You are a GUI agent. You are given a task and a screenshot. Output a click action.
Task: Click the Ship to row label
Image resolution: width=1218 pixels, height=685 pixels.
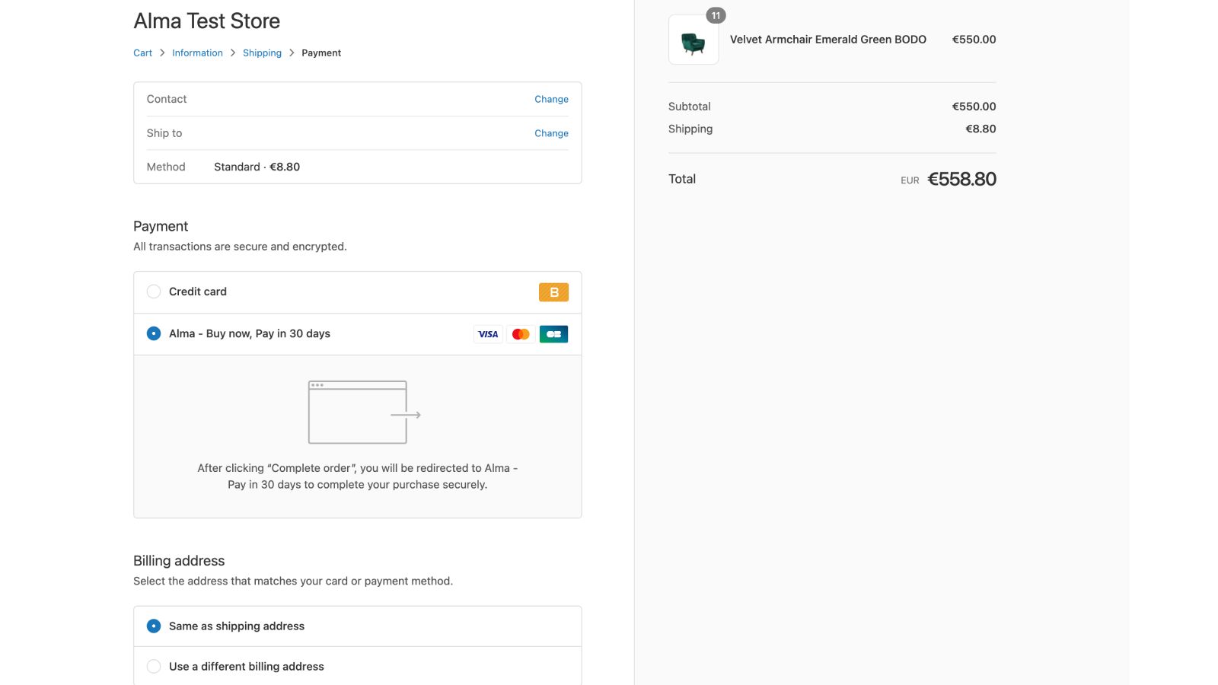tap(164, 133)
